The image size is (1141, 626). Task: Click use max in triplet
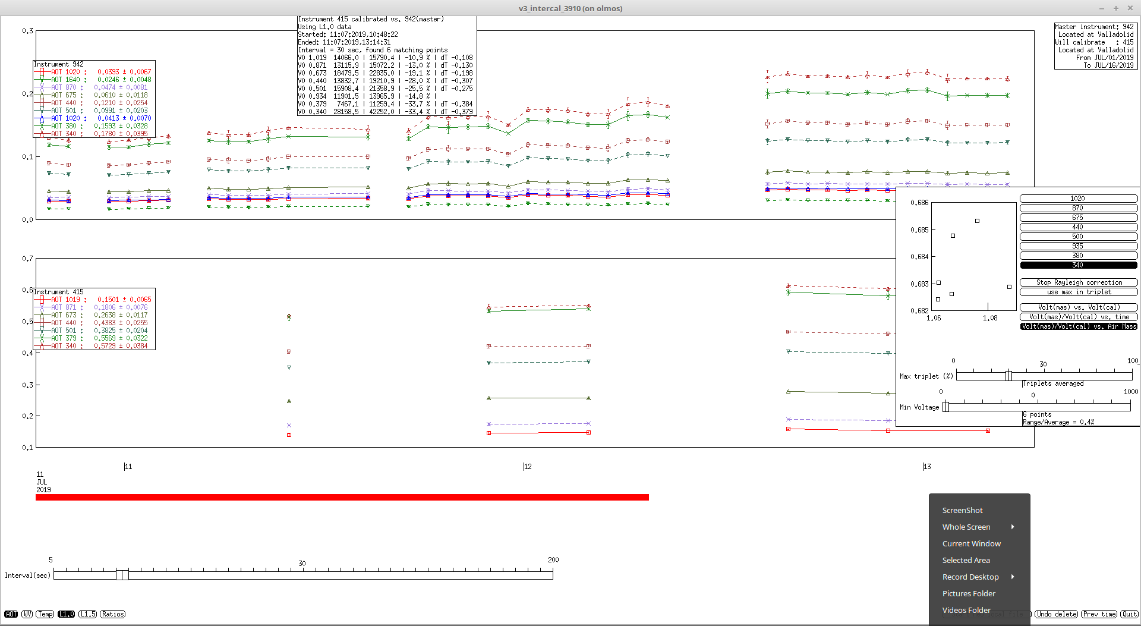point(1079,292)
